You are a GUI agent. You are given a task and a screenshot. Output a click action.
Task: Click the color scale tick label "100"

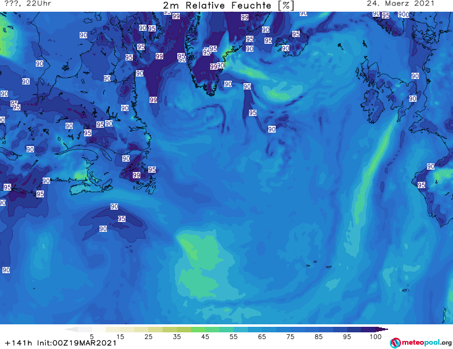pos(376,337)
